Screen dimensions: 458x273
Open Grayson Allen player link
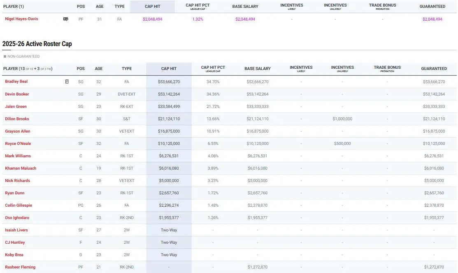(x=18, y=131)
